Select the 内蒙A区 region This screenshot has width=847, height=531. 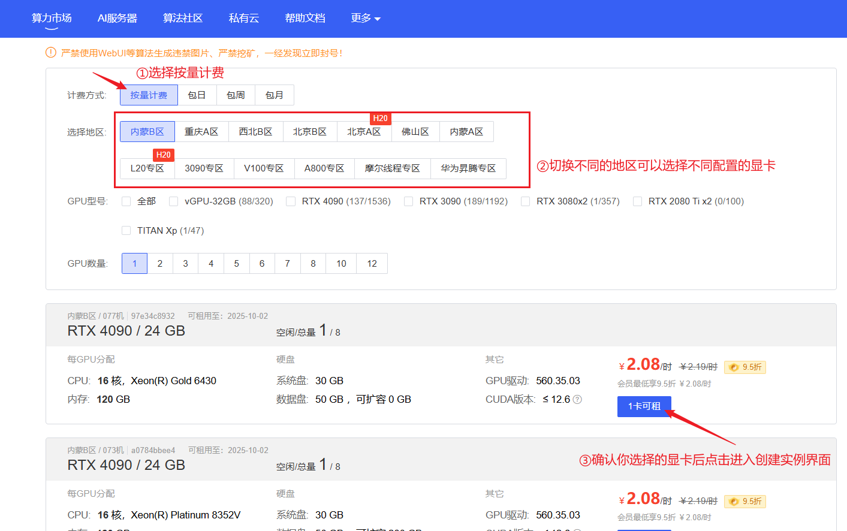tap(466, 131)
